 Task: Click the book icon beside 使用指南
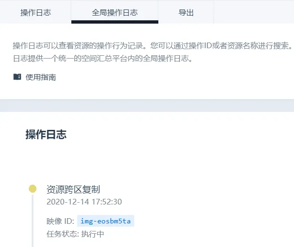(x=17, y=77)
